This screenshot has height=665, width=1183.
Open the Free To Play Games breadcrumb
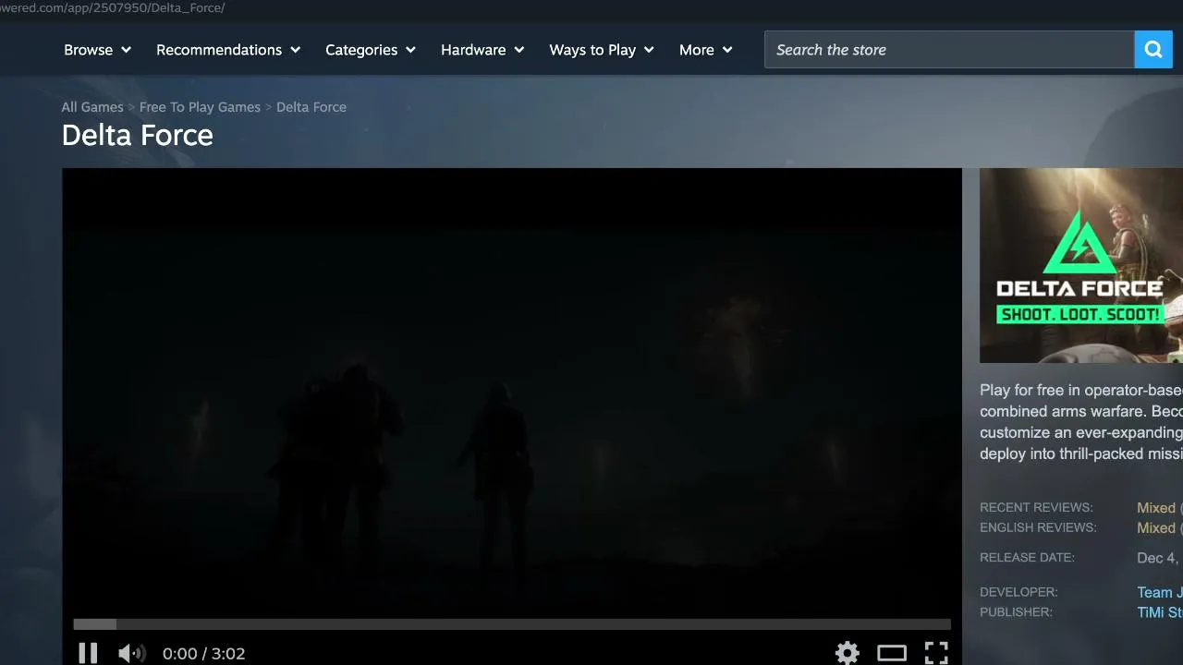tap(200, 107)
